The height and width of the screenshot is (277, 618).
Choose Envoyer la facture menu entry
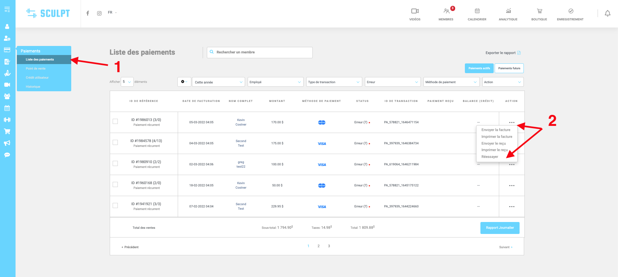[496, 130]
